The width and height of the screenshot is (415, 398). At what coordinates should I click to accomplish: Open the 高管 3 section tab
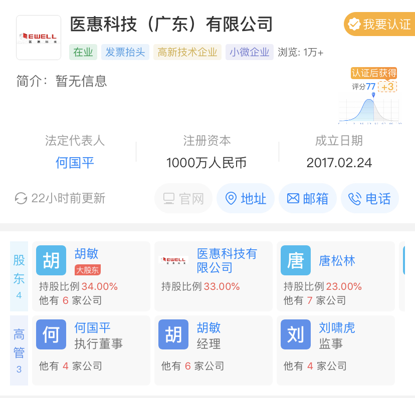point(19,350)
